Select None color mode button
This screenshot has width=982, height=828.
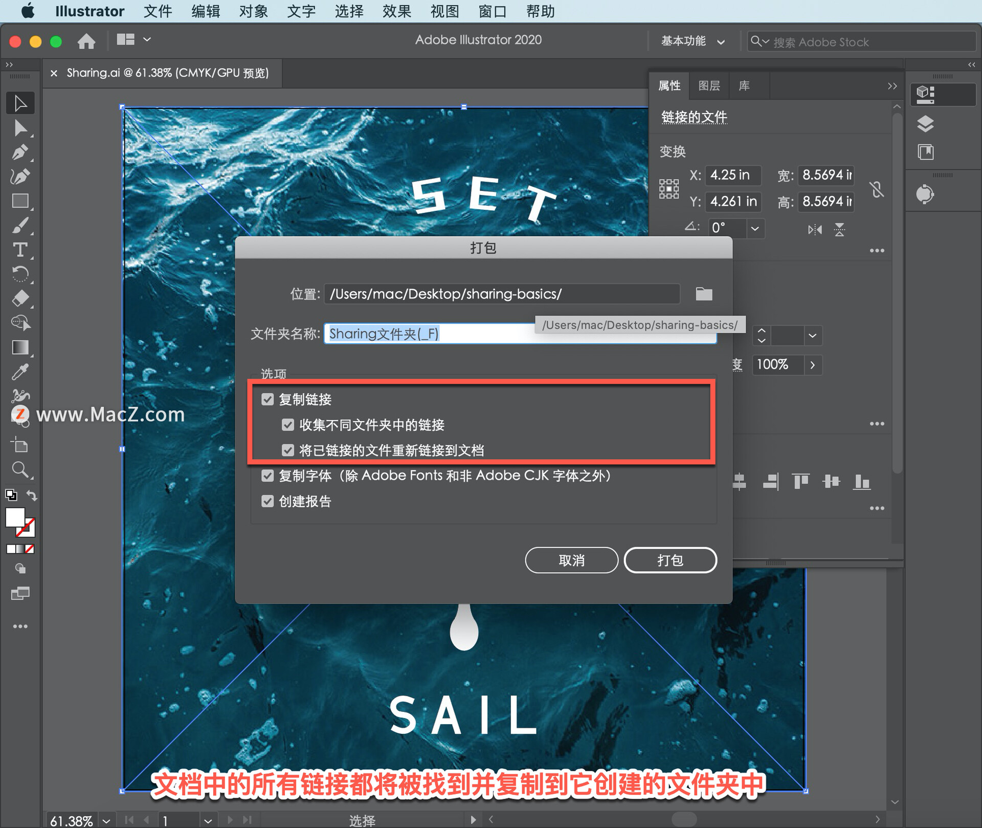[x=30, y=549]
